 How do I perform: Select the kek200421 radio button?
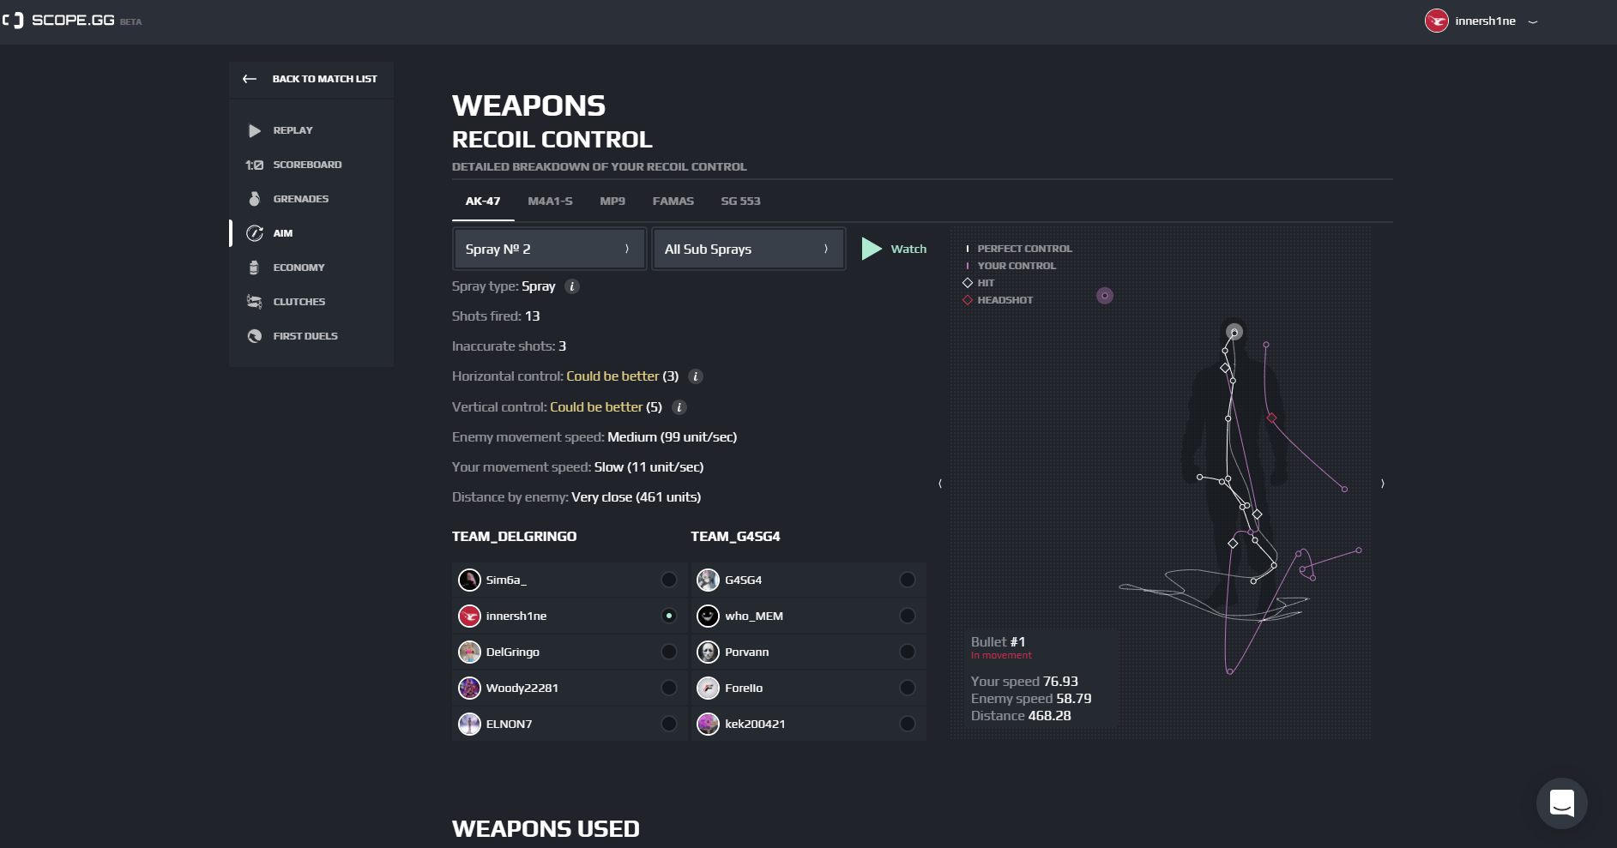click(x=908, y=725)
